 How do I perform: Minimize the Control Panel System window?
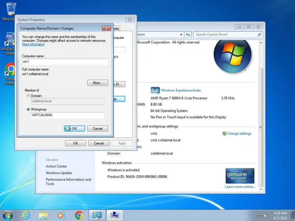(239, 27)
